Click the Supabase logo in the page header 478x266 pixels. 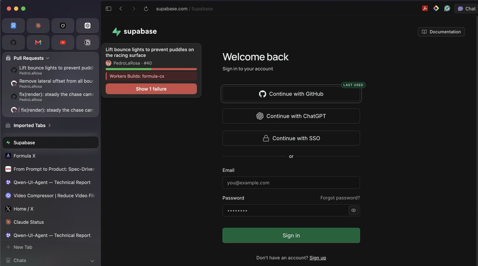135,31
